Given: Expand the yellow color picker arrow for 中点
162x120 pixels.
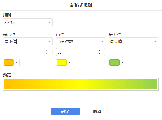Looking at the screenshot, I should (69, 62).
